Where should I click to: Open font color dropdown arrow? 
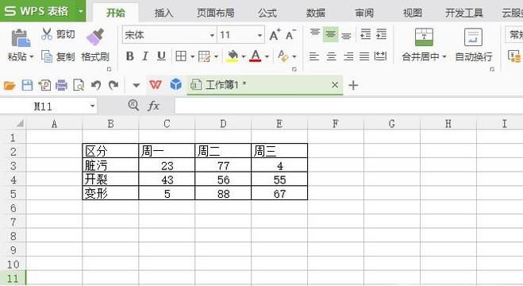click(x=267, y=56)
